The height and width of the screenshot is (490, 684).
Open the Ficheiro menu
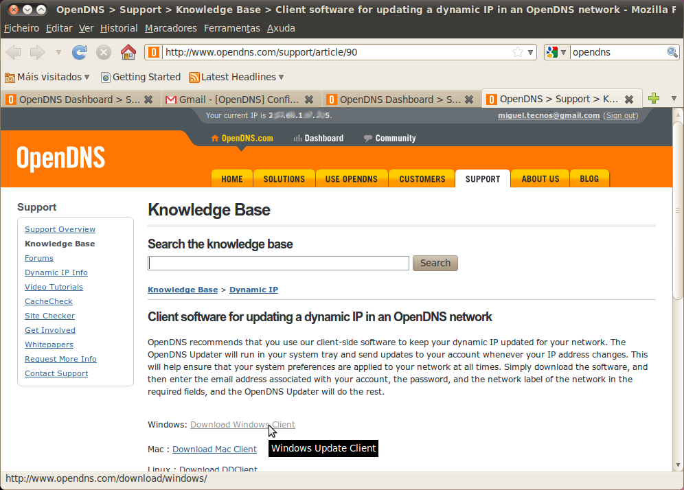22,28
